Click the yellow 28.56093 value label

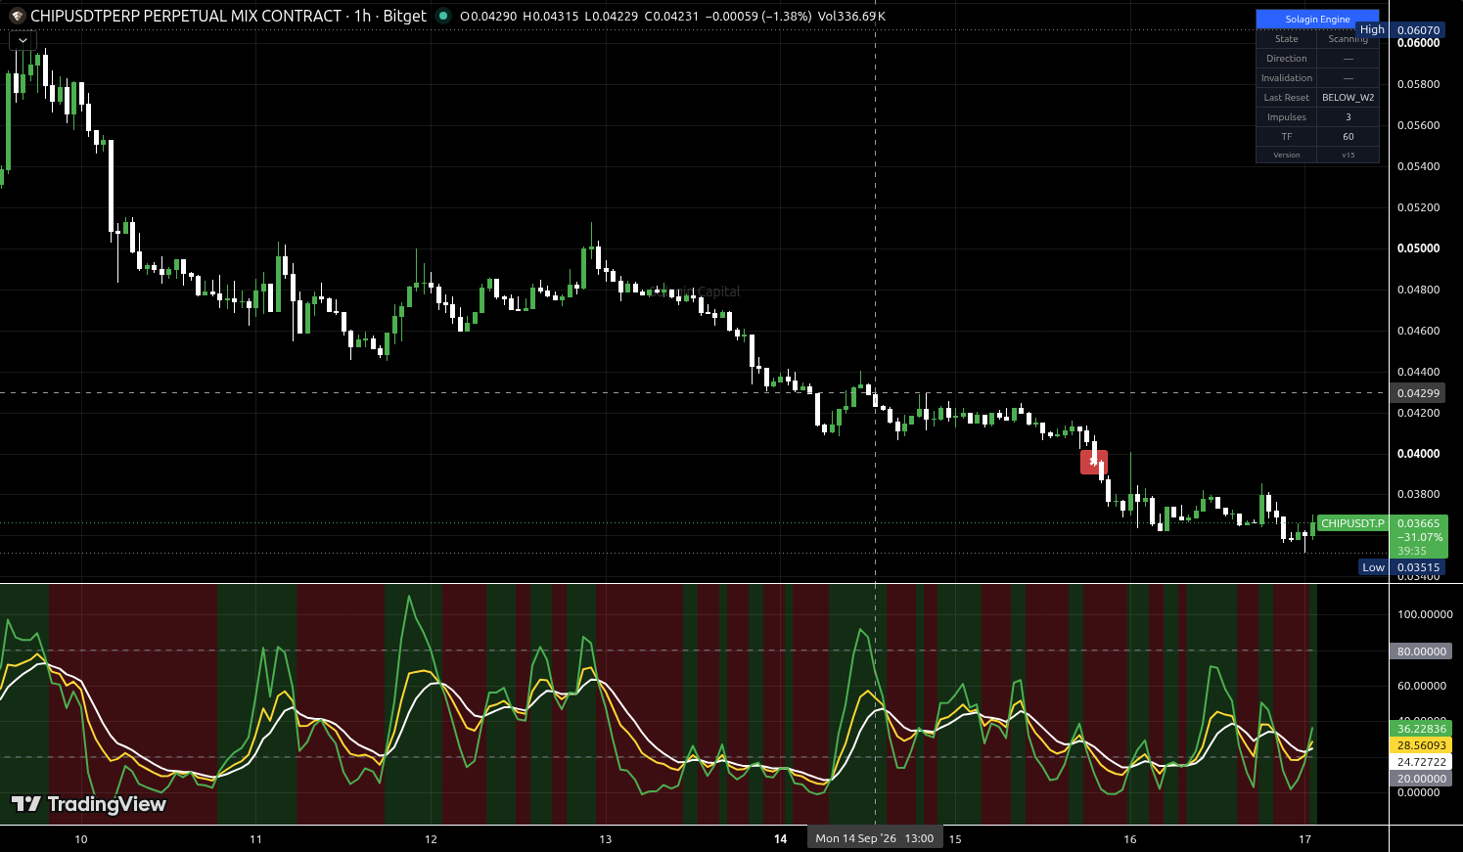point(1421,745)
